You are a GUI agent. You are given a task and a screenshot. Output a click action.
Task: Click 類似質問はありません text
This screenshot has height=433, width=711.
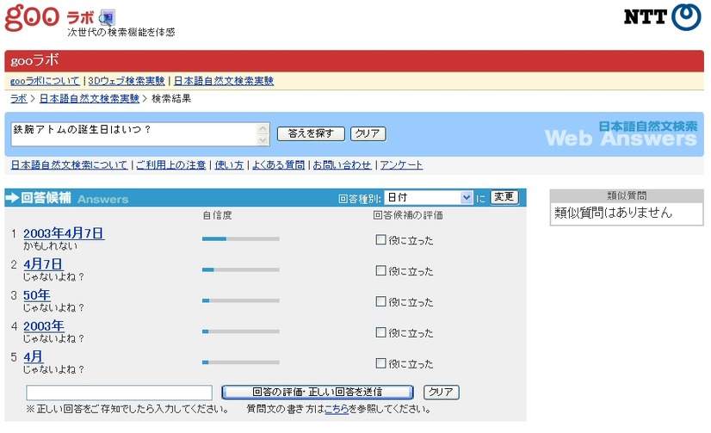coord(613,212)
